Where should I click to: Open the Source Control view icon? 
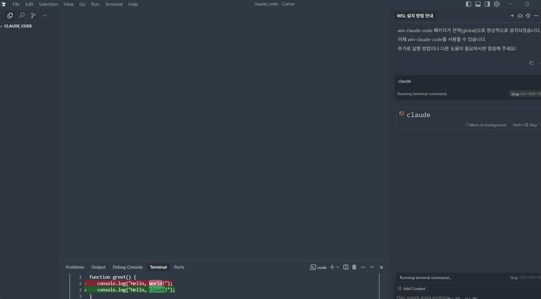pos(33,15)
